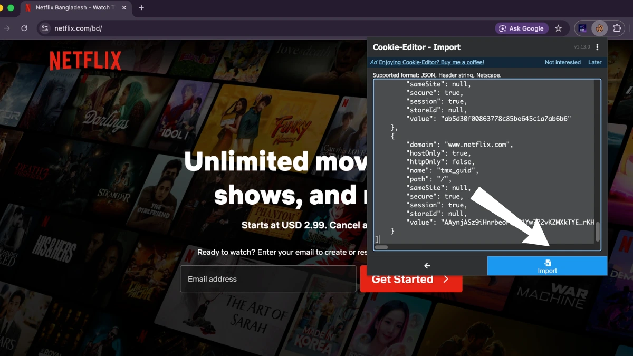
Task: Click the Ask Google button
Action: (521, 28)
